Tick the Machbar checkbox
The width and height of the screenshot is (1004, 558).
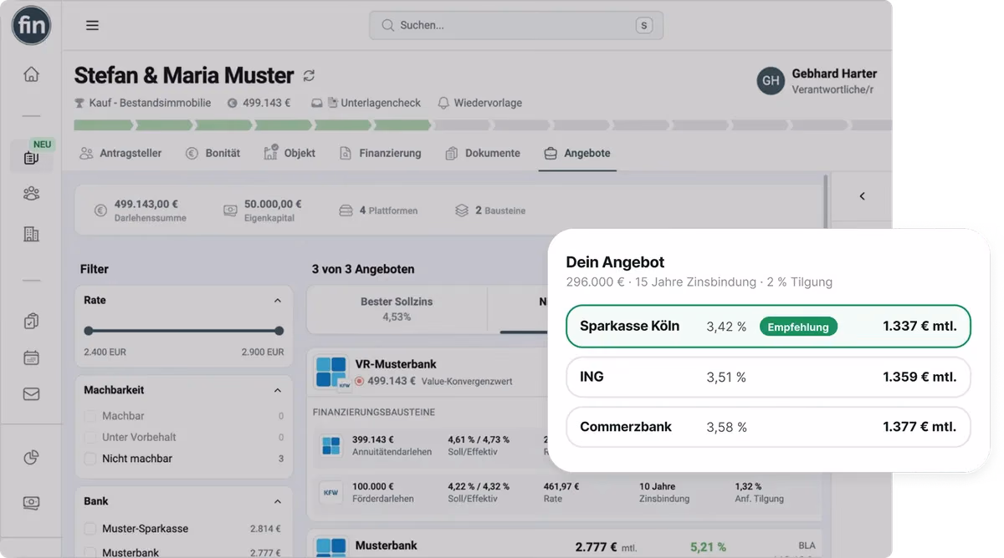(x=90, y=416)
